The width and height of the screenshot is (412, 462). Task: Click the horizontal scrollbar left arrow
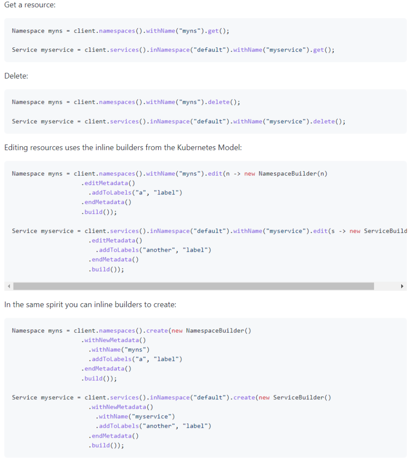tap(9, 286)
